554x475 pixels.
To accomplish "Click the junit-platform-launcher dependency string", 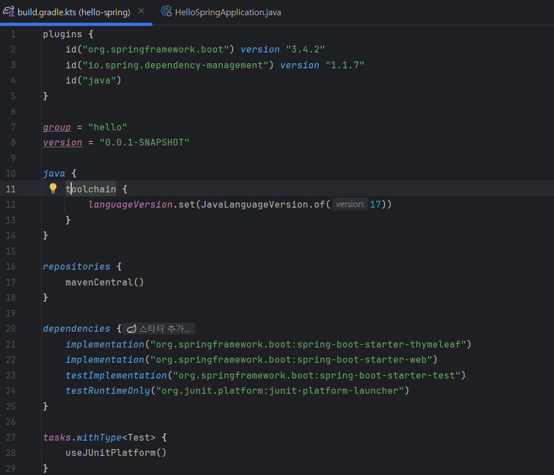I will click(280, 390).
